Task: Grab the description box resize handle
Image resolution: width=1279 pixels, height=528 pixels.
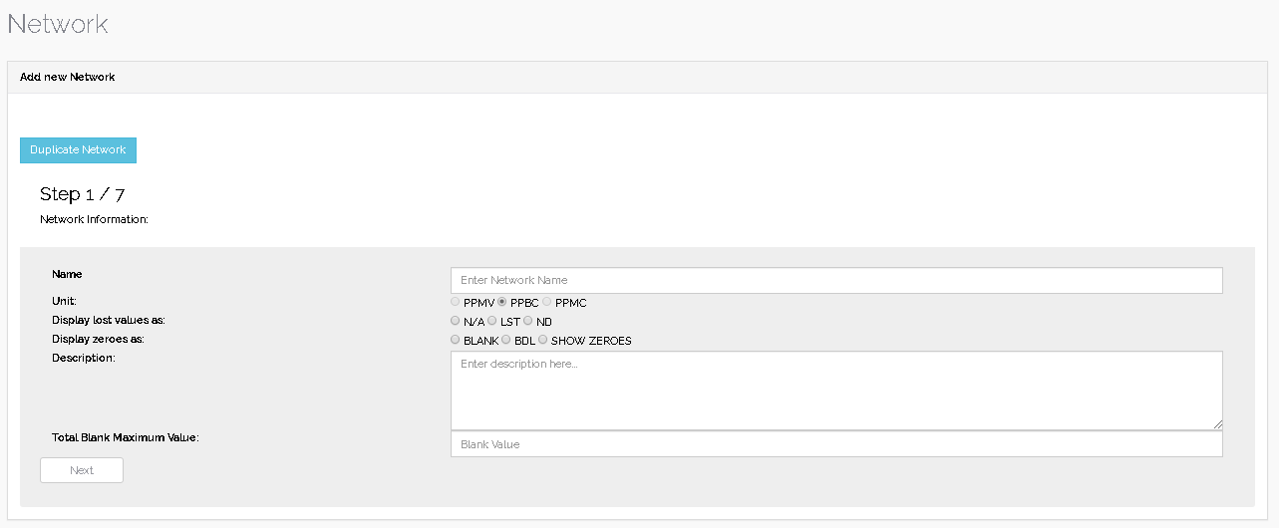Action: [1217, 423]
